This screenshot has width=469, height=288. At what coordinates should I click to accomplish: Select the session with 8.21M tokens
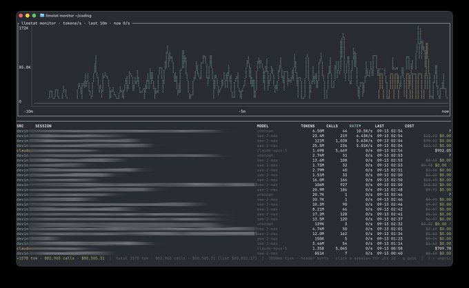pos(234,209)
